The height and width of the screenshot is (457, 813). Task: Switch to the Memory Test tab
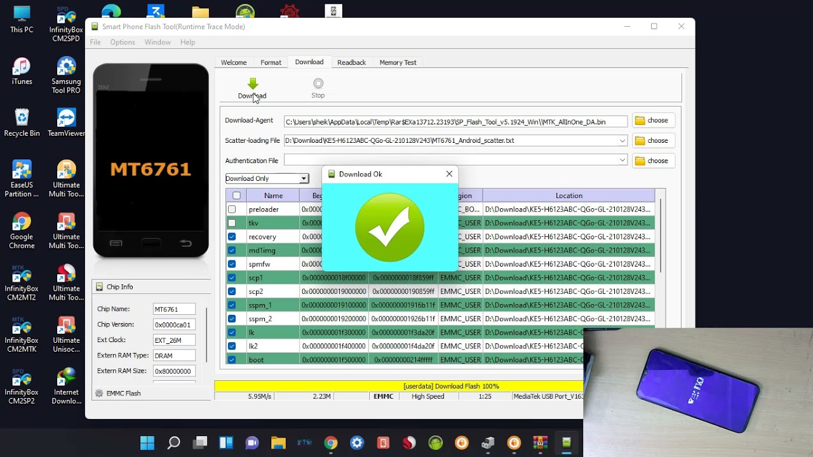398,62
